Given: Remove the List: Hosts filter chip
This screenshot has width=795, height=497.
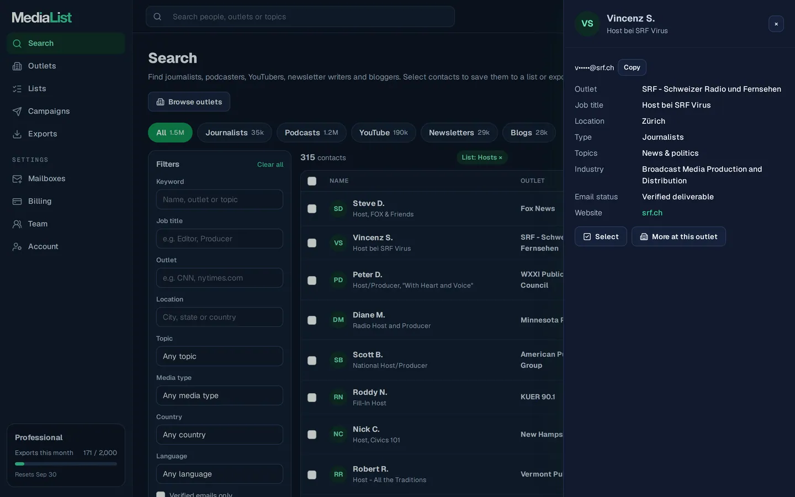Looking at the screenshot, I should point(482,157).
